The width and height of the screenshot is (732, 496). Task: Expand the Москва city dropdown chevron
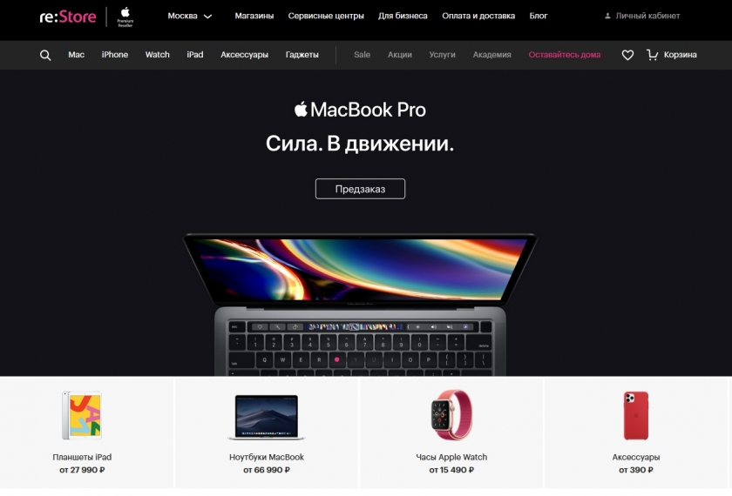(x=207, y=17)
